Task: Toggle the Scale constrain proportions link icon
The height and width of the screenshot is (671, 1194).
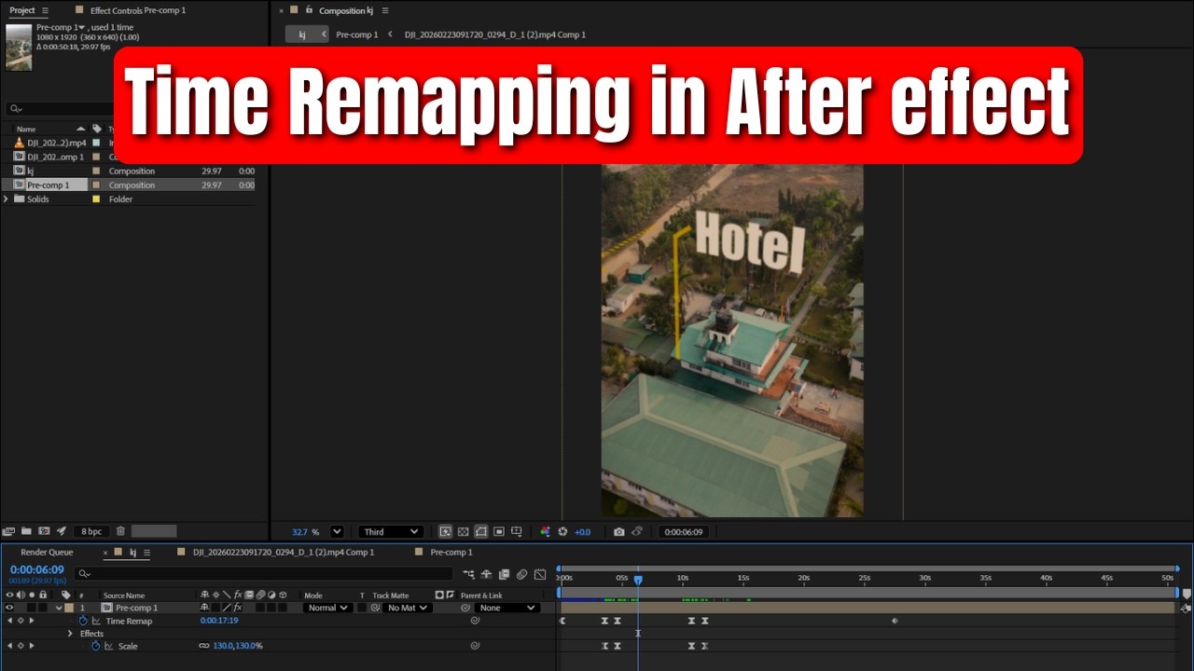Action: pos(204,646)
